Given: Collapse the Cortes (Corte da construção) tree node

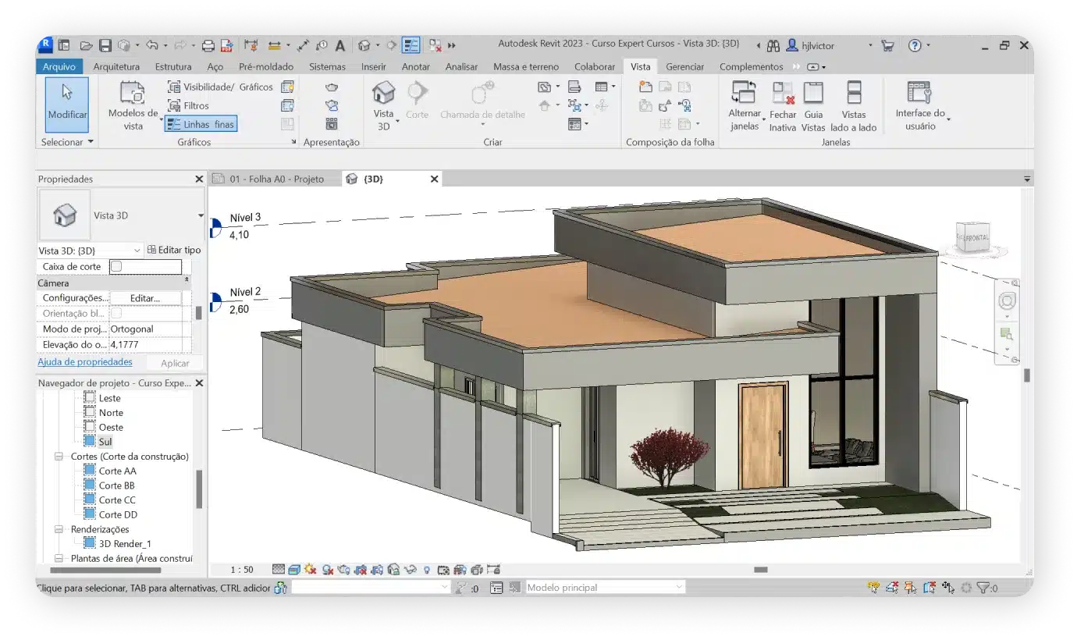Looking at the screenshot, I should [x=59, y=456].
